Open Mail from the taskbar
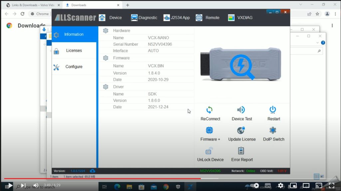The width and height of the screenshot is (341, 191). coord(154,187)
